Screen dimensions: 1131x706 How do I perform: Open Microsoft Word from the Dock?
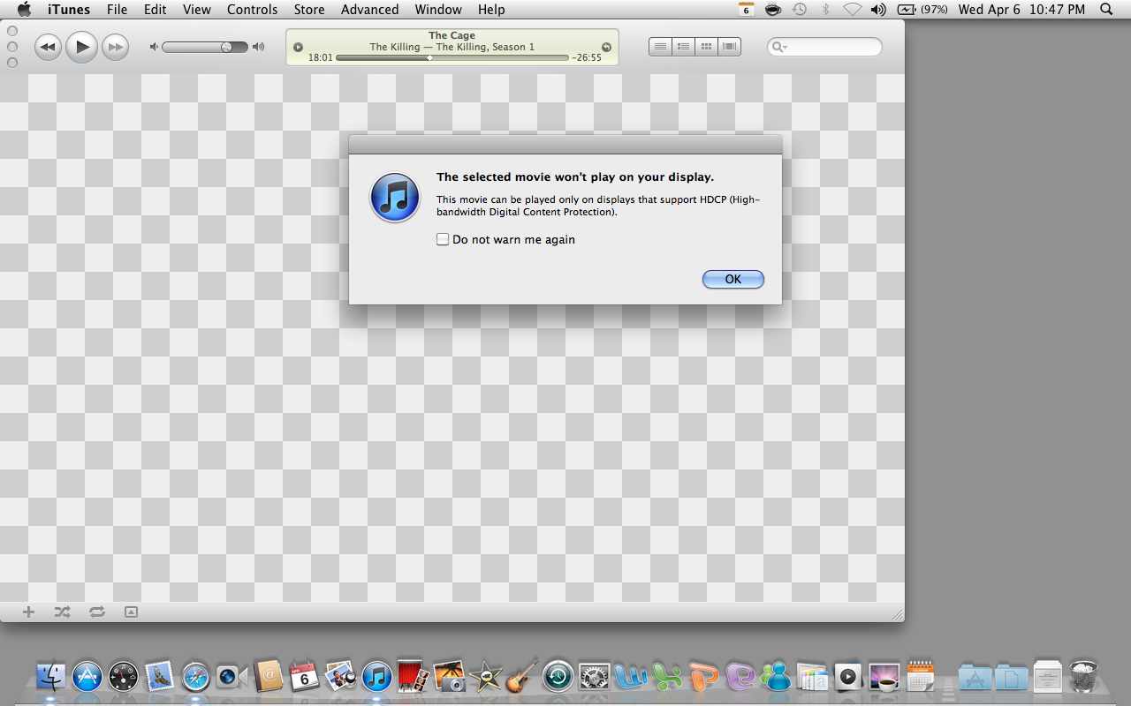[631, 677]
